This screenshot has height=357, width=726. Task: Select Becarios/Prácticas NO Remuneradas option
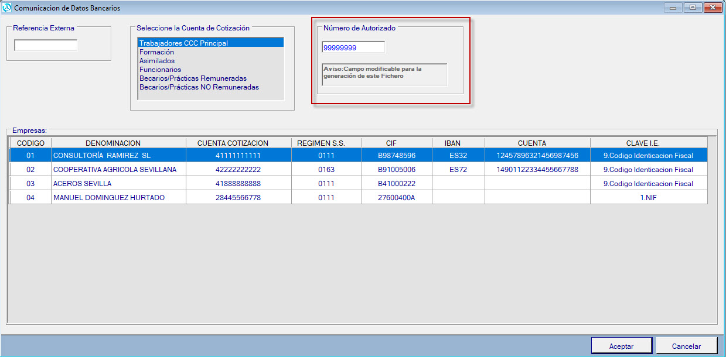coord(199,87)
